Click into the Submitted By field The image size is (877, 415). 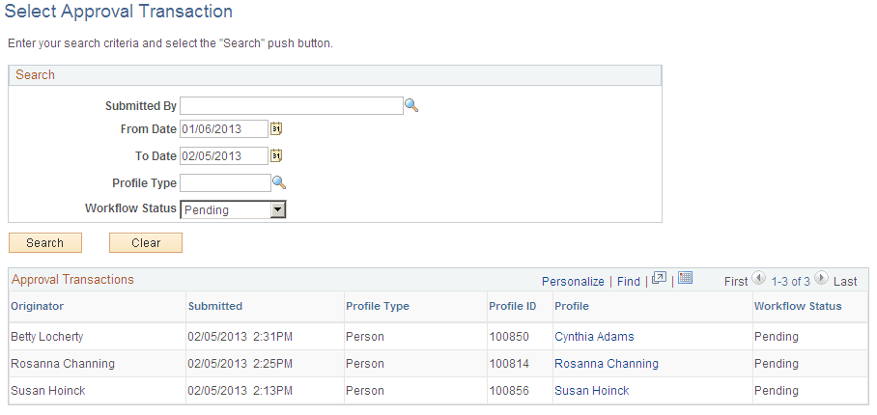point(291,106)
